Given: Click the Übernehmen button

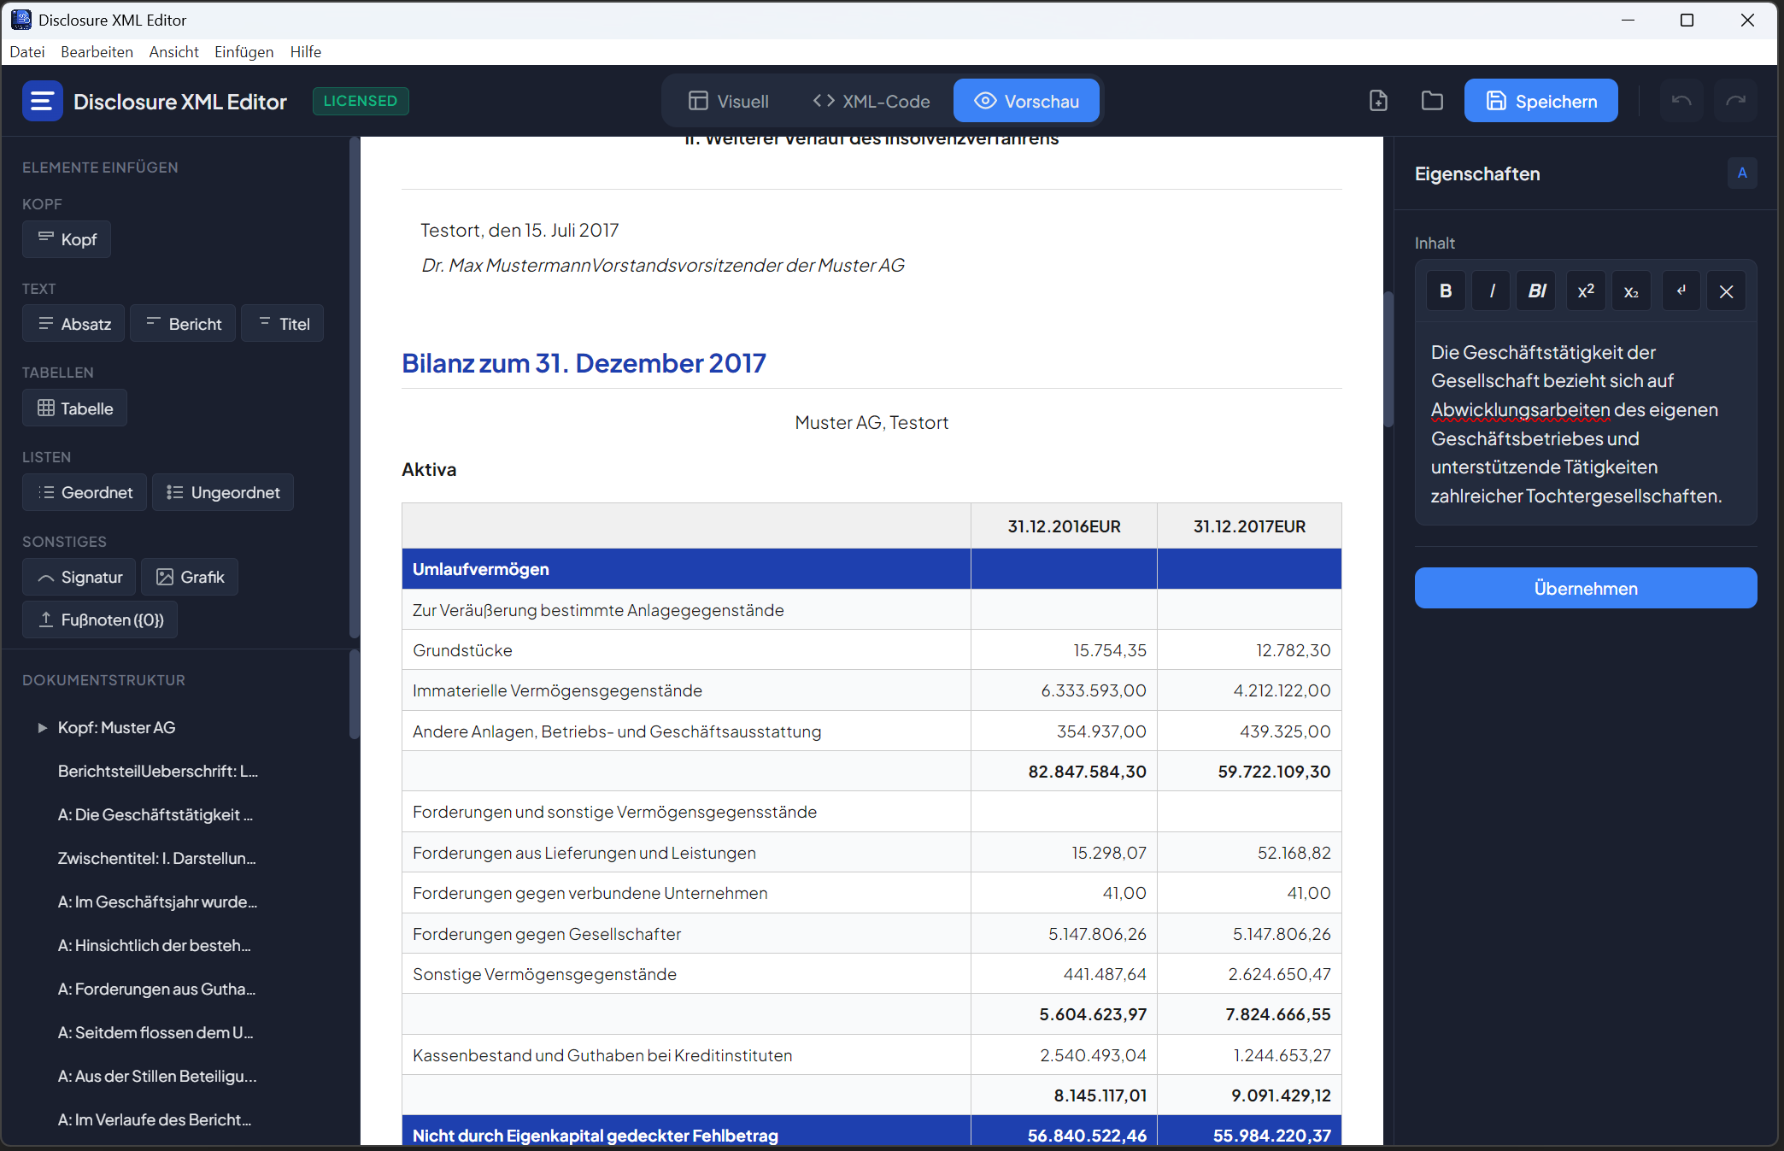Looking at the screenshot, I should pyautogui.click(x=1585, y=588).
